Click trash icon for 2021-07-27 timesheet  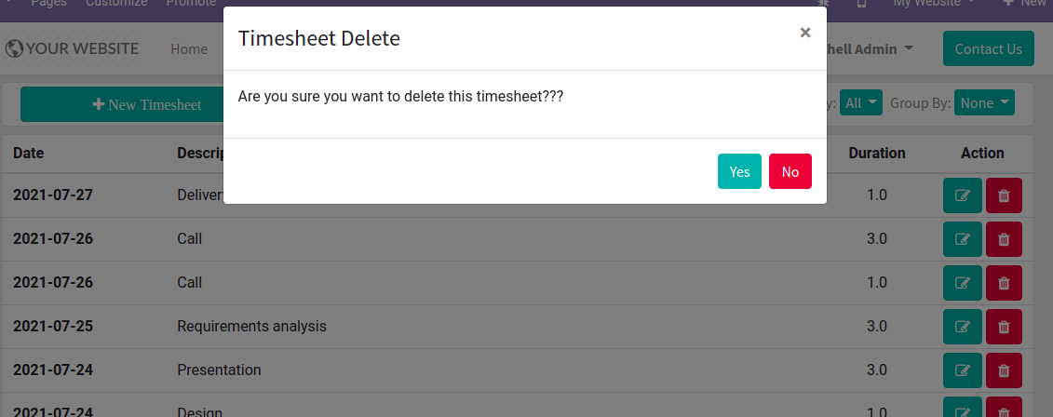tap(1004, 195)
